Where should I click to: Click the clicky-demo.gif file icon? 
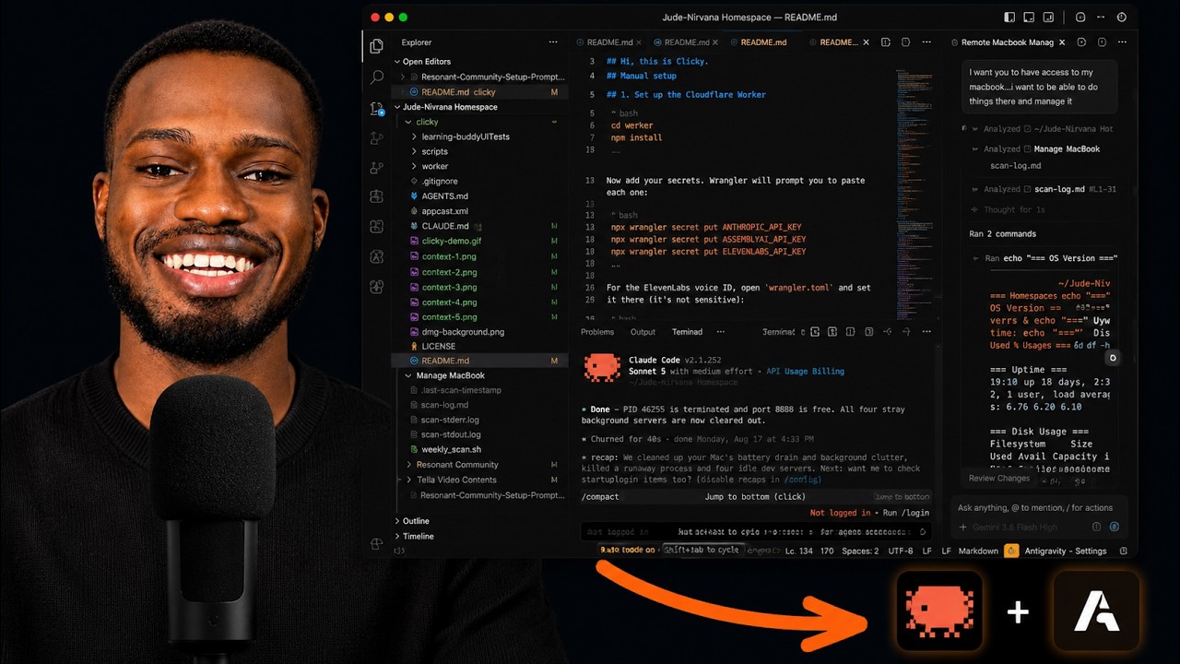click(414, 241)
